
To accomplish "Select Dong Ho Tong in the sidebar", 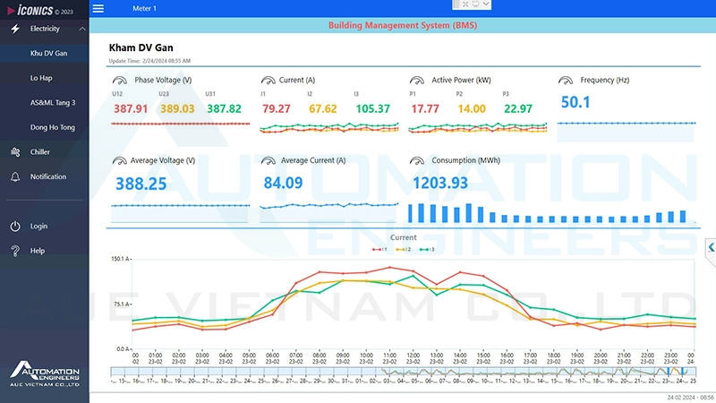I will [53, 128].
